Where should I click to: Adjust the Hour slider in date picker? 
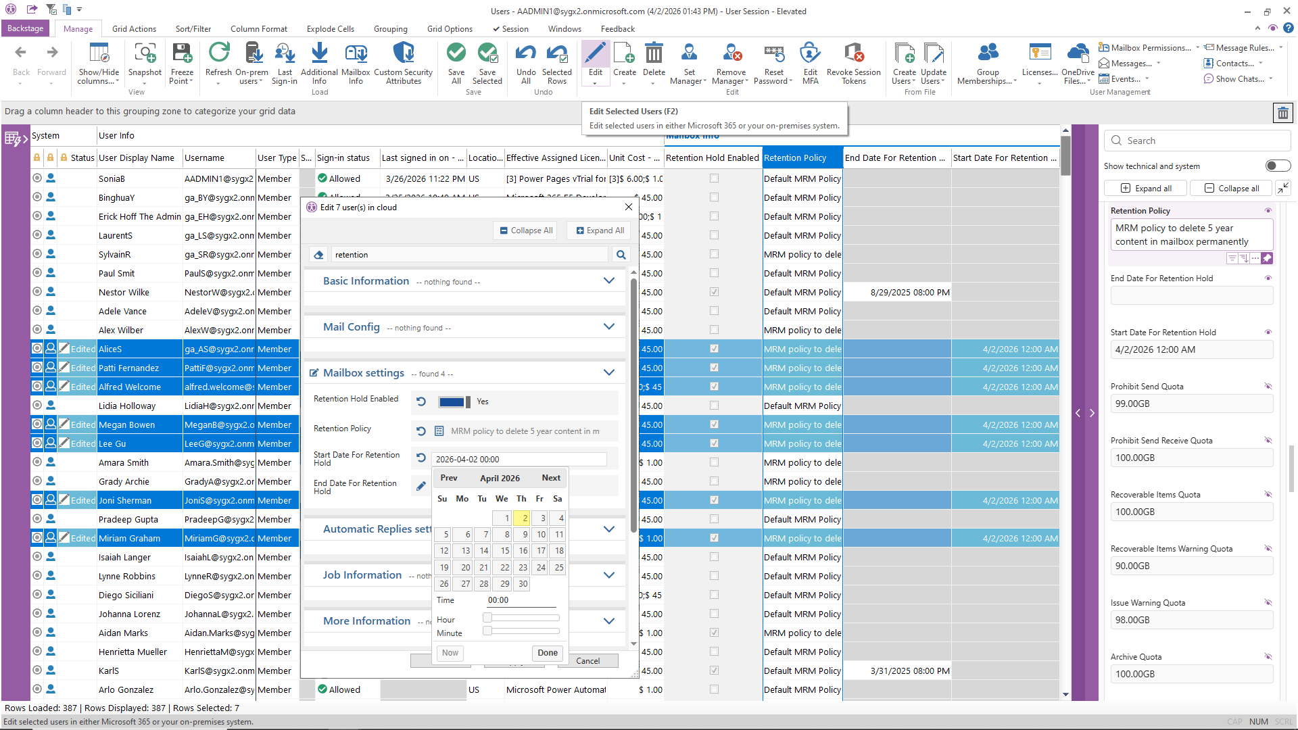[488, 618]
